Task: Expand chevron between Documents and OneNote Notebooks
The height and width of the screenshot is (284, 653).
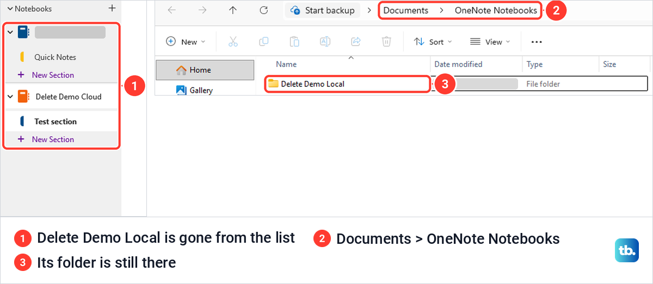Action: (x=441, y=10)
